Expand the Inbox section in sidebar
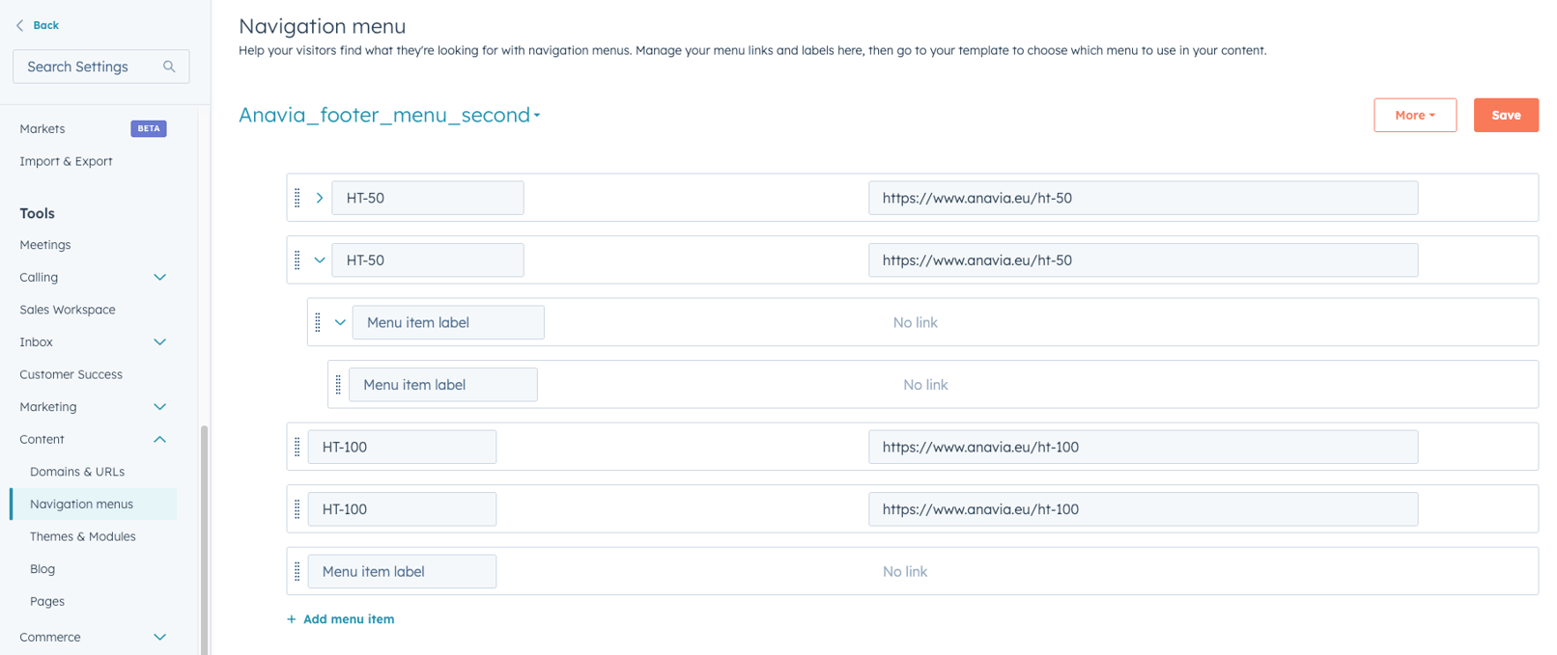This screenshot has height=655, width=1557. click(x=160, y=342)
